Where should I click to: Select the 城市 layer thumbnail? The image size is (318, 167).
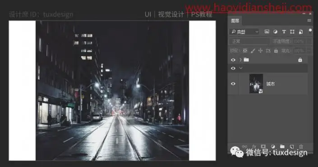point(256,84)
